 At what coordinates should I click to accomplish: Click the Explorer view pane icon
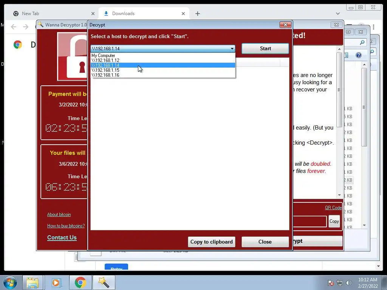point(346,55)
